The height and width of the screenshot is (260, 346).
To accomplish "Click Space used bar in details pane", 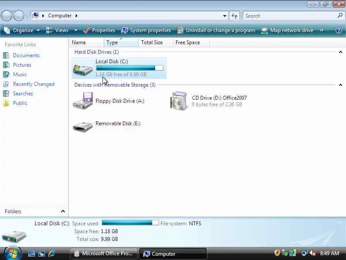I will 130,223.
